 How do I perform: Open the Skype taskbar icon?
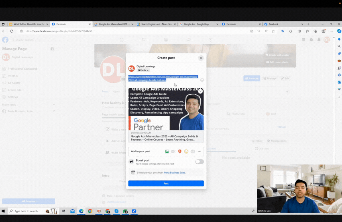pyautogui.click(x=116, y=211)
